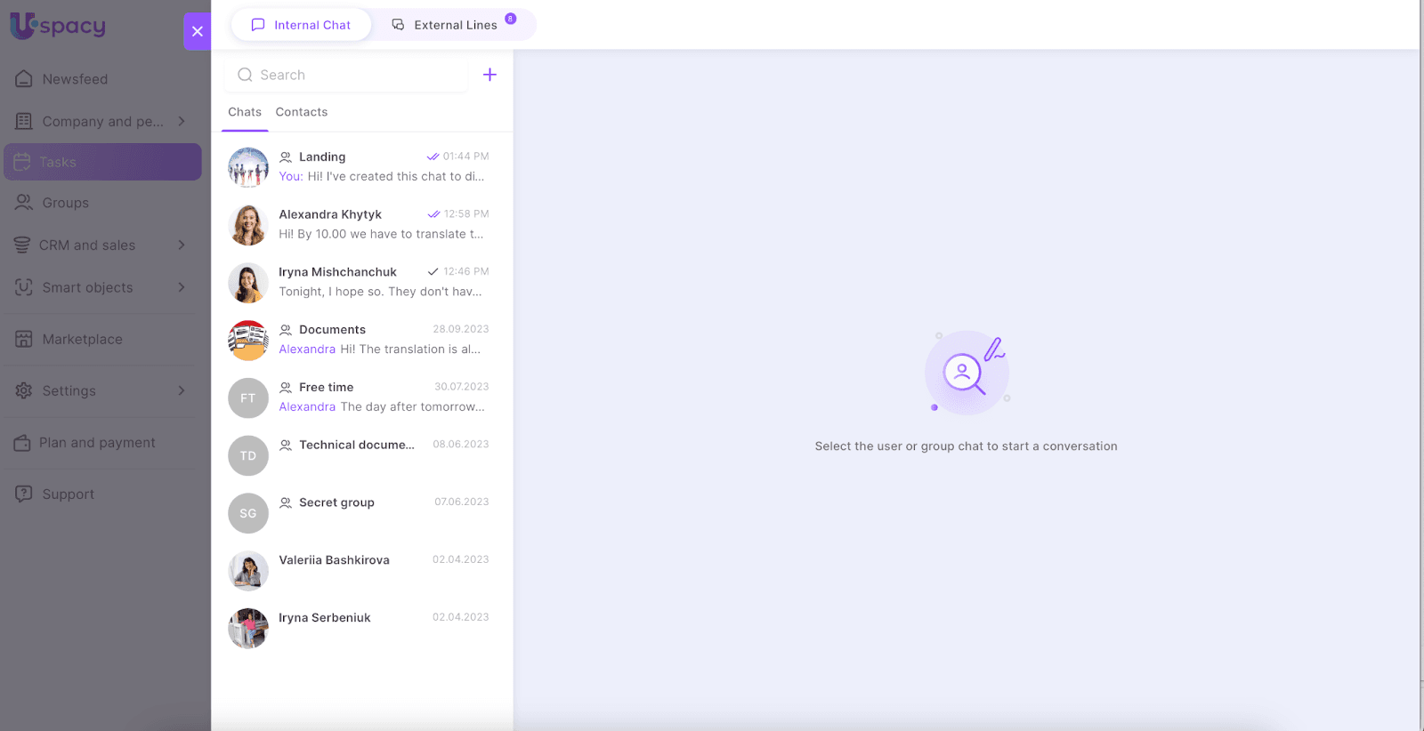
Task: Select the Tasks calendar icon
Action: (22, 162)
